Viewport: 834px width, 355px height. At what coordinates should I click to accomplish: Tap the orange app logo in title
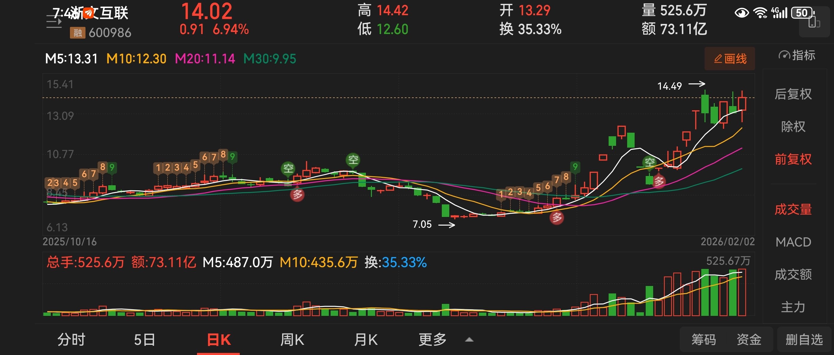[x=88, y=13]
